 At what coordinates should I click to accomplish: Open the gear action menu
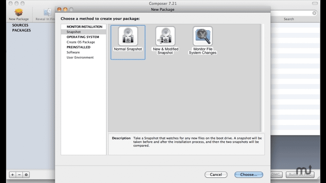point(26,175)
